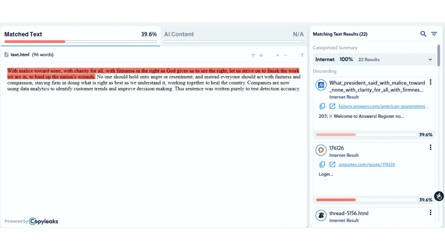Increase text size with plus icon
Screen dimensions: 445x250
click(277, 55)
